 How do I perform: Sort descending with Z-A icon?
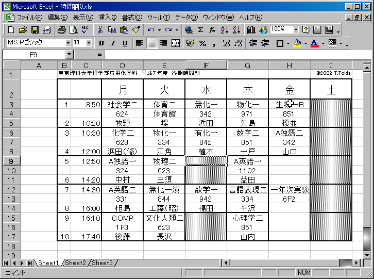pos(236,30)
